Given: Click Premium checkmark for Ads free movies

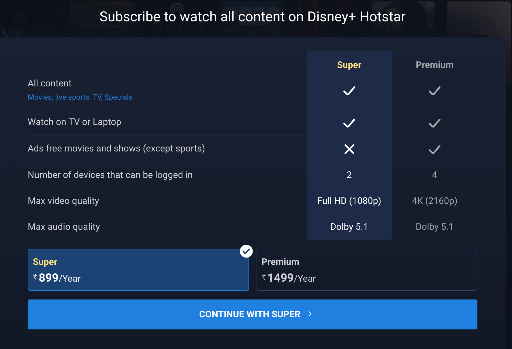Looking at the screenshot, I should [x=434, y=149].
